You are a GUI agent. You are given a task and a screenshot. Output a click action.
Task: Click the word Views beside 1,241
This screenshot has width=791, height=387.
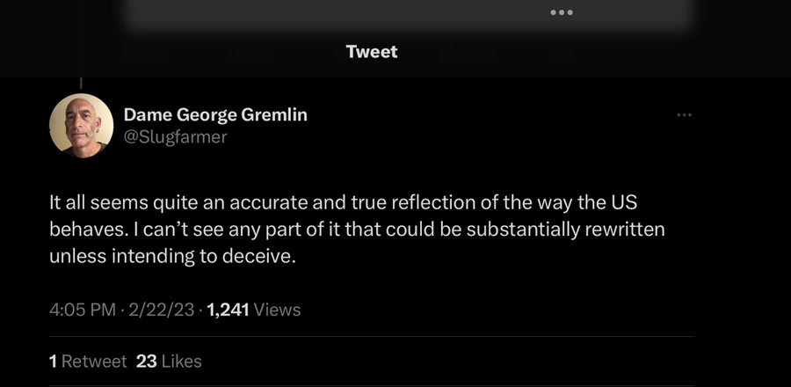[277, 310]
